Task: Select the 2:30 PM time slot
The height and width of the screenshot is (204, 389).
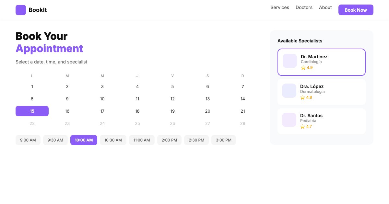Action: pyautogui.click(x=196, y=140)
